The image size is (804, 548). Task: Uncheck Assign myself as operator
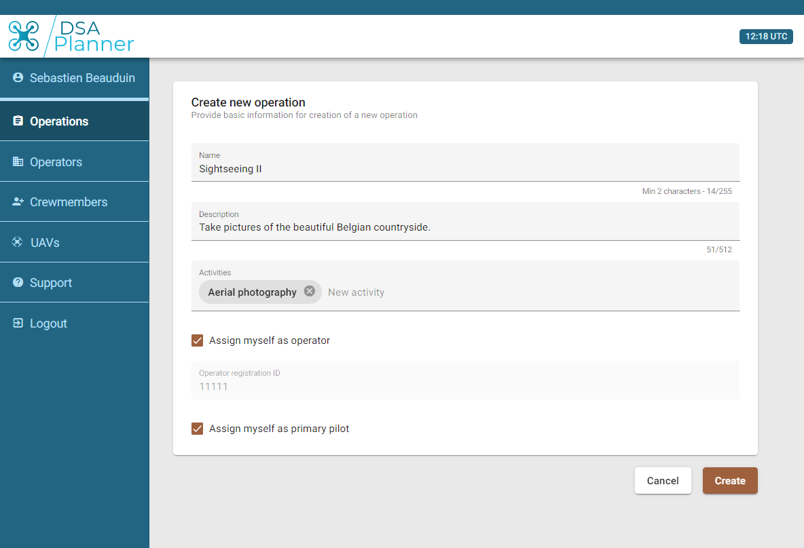198,340
